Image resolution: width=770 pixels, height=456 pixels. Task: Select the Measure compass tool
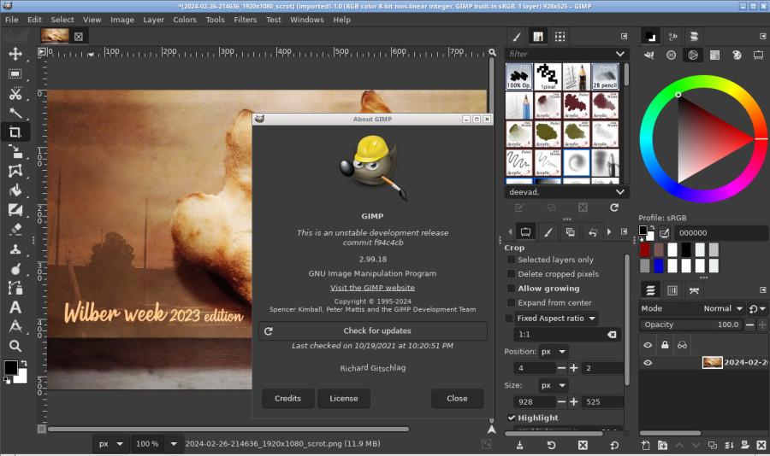click(15, 326)
